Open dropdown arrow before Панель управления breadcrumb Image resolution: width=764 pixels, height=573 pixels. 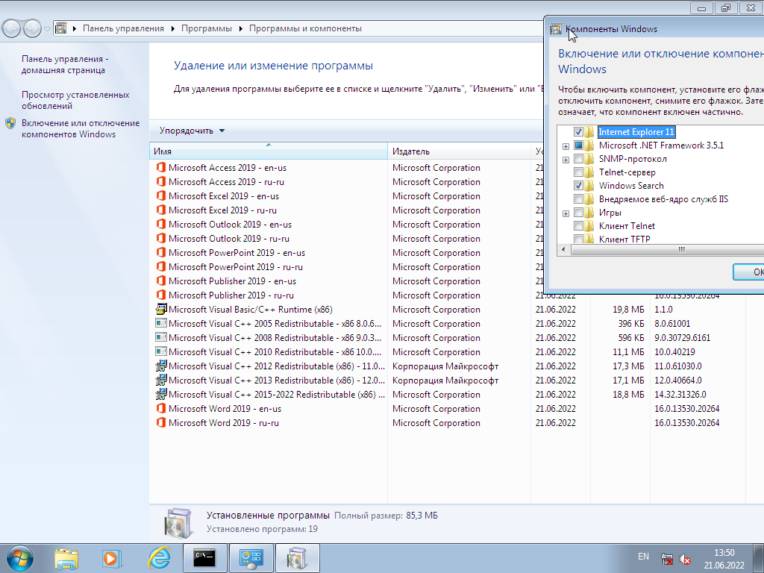[75, 29]
